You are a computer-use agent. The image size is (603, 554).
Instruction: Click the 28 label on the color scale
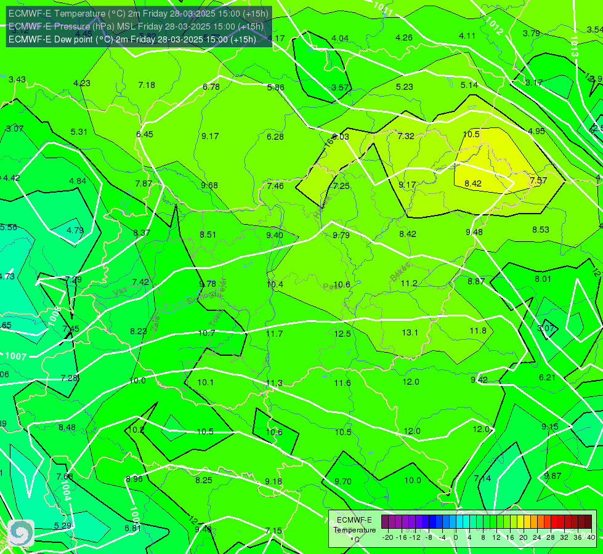point(550,537)
